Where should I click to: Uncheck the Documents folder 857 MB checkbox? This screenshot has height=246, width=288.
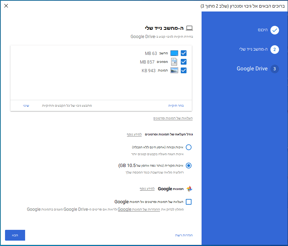[184, 62]
